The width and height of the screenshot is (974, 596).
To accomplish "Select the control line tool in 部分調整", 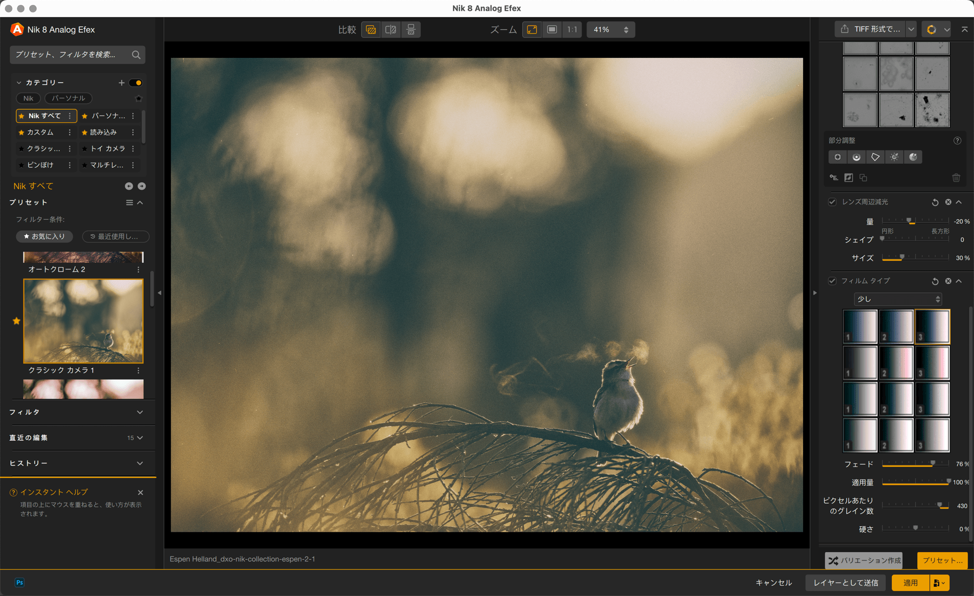I will (x=857, y=157).
